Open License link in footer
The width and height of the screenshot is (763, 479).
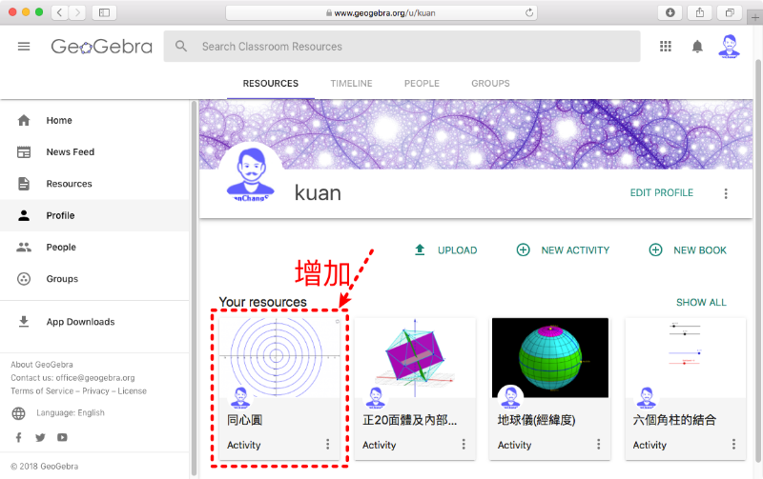[x=132, y=391]
